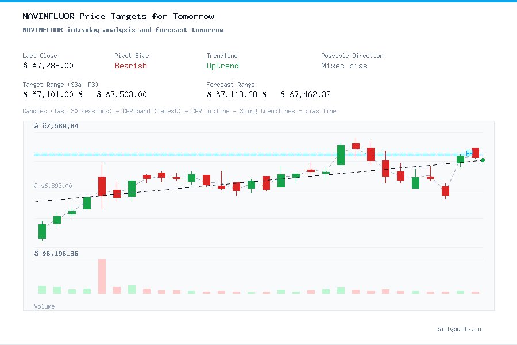
Task: Click the 6,893.00 mid axis label
Action: [53, 186]
